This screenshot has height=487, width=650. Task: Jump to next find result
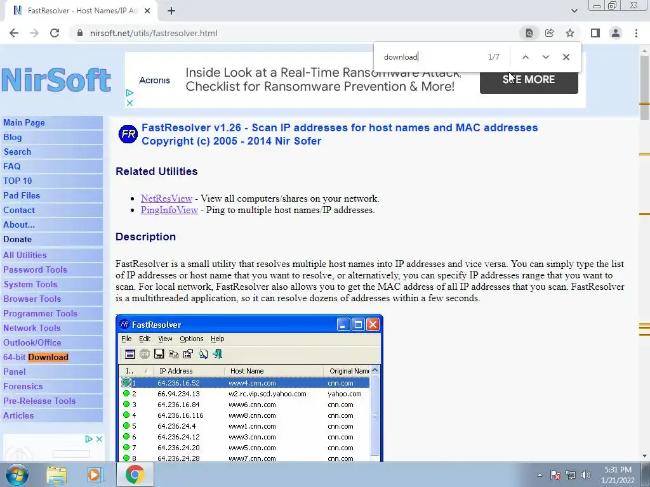[545, 57]
